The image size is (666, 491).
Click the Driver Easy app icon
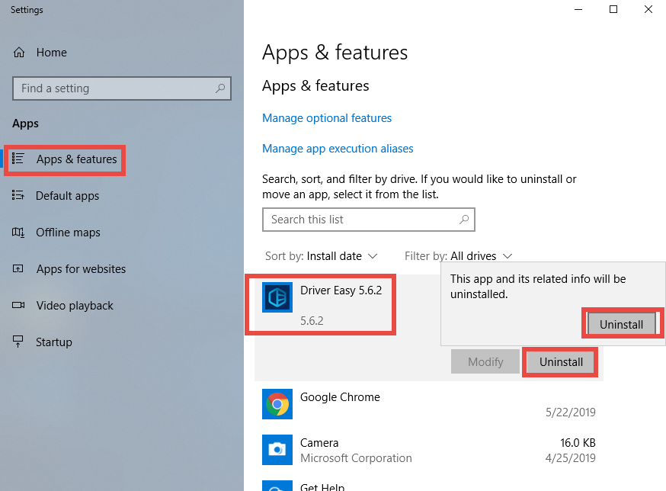(x=277, y=297)
